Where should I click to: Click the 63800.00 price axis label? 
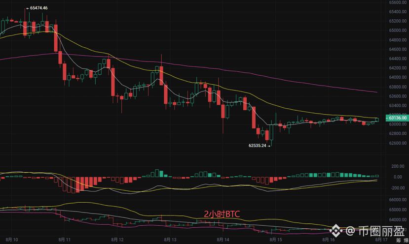click(398, 87)
